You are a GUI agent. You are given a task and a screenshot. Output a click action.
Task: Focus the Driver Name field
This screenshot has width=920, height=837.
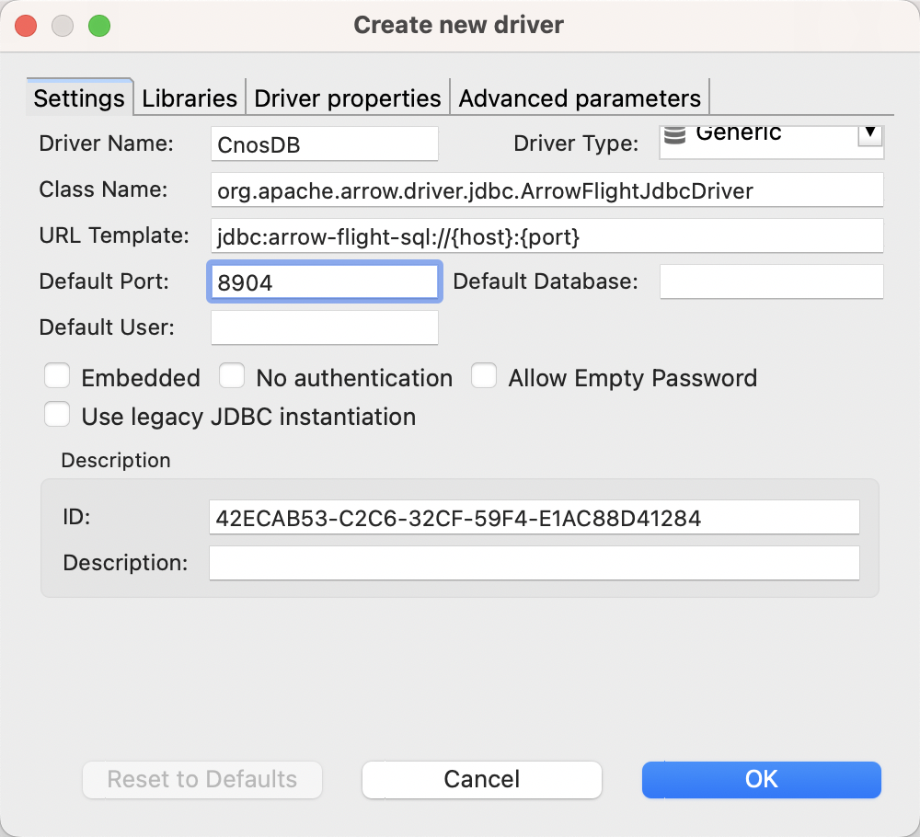coord(324,144)
